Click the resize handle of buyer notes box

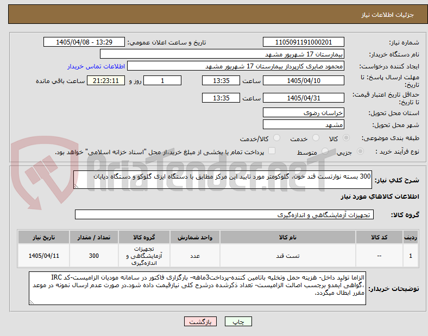[x=32, y=302]
